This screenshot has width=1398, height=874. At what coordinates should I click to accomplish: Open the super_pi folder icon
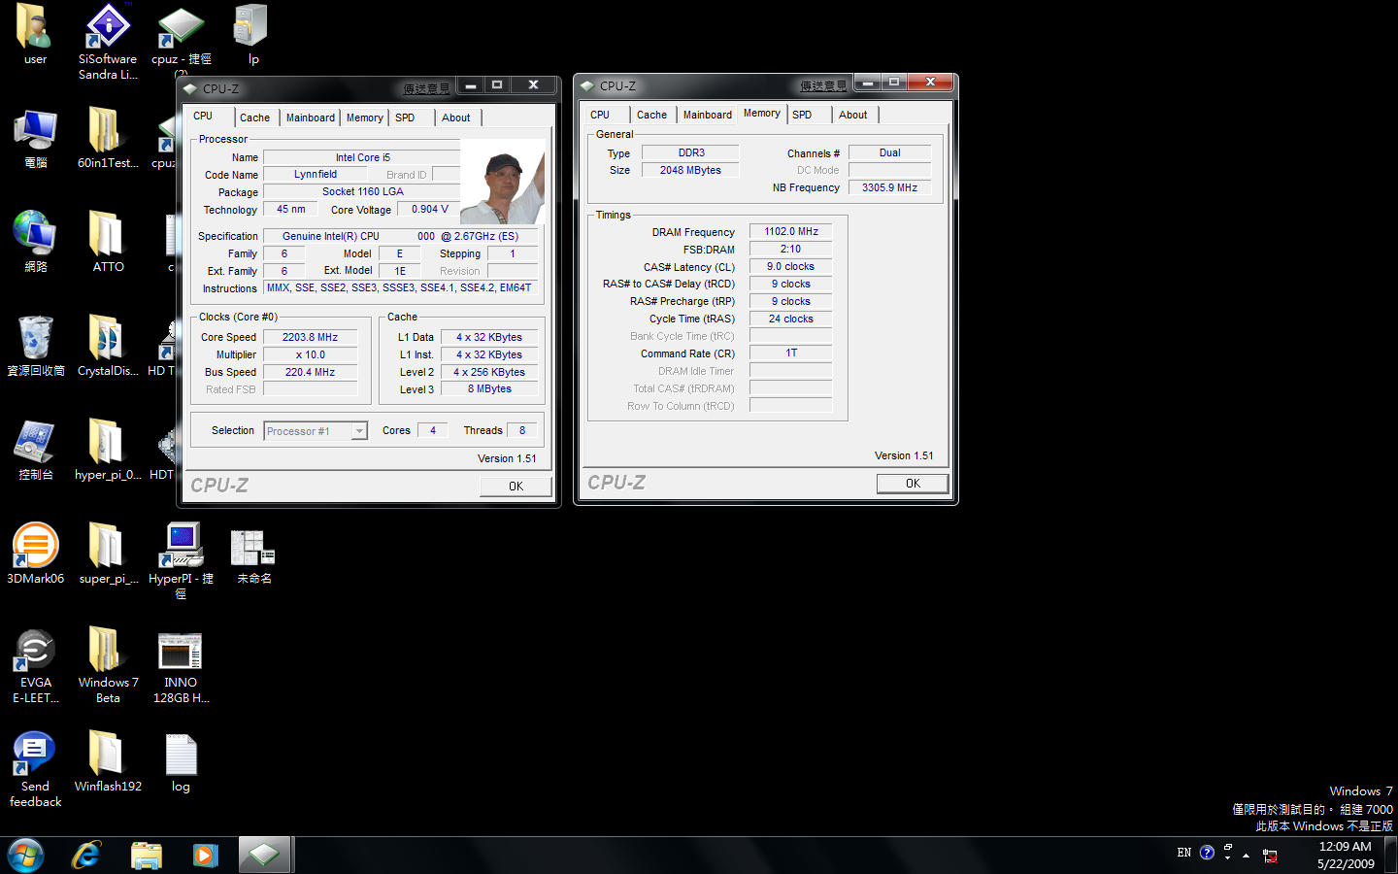108,554
